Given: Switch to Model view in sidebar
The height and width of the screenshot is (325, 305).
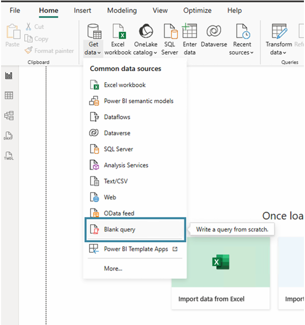Looking at the screenshot, I should (9, 116).
